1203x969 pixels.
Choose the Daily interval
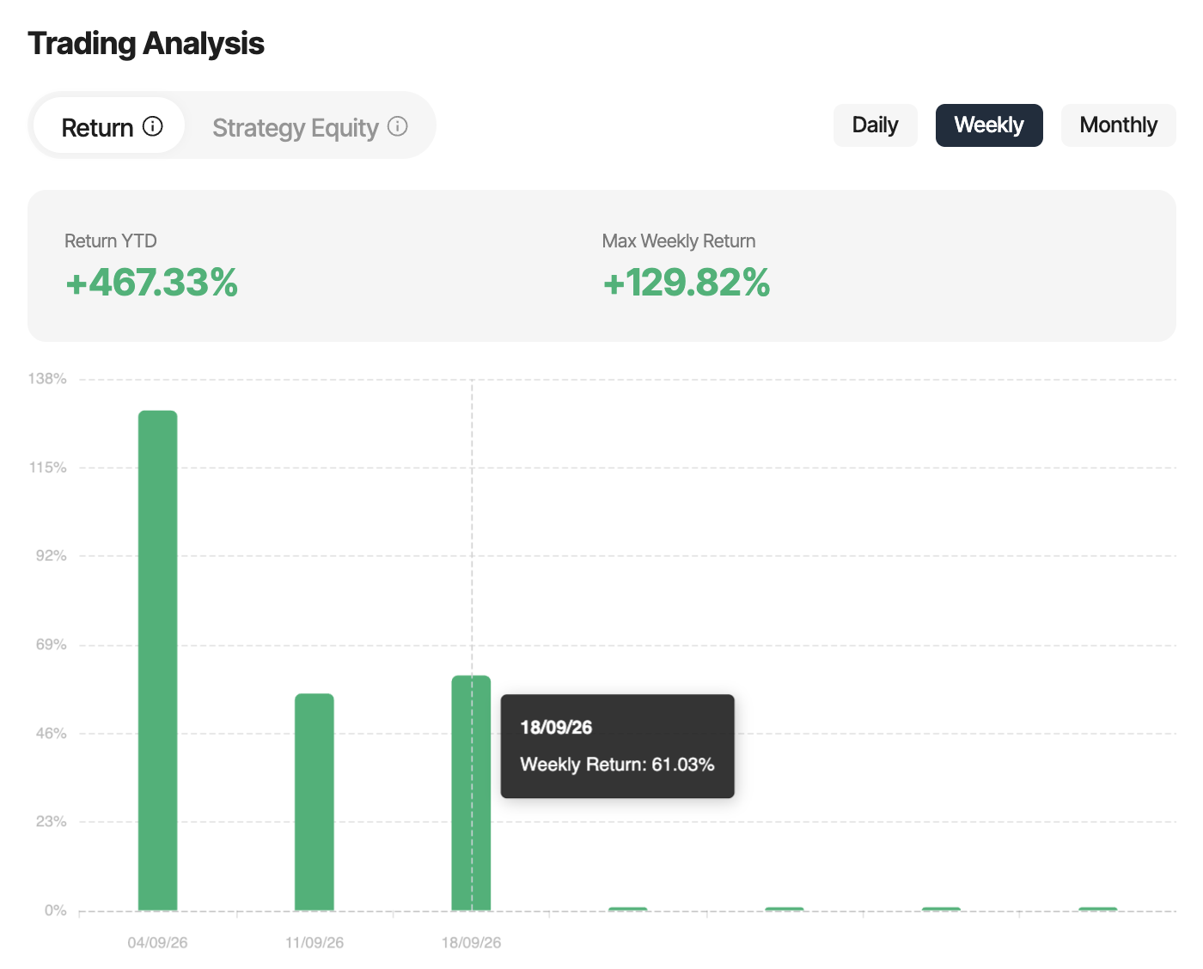point(876,125)
